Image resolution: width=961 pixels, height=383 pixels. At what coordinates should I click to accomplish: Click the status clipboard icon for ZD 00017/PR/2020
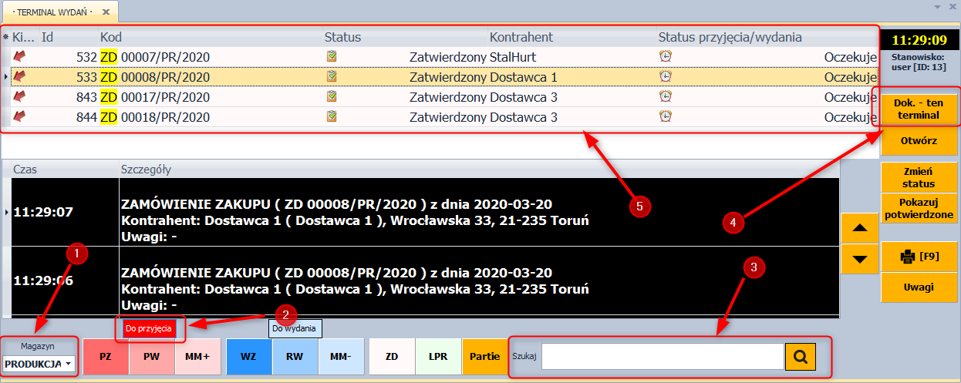pos(332,96)
